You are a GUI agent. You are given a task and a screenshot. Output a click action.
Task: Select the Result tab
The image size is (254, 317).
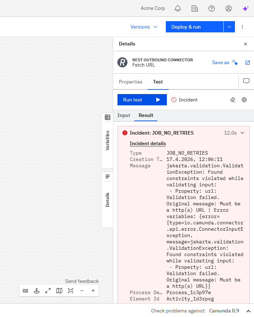146,116
